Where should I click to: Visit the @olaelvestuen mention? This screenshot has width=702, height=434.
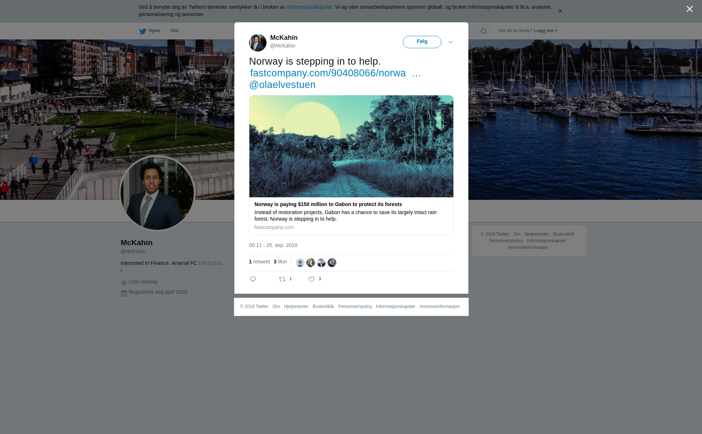coord(282,85)
